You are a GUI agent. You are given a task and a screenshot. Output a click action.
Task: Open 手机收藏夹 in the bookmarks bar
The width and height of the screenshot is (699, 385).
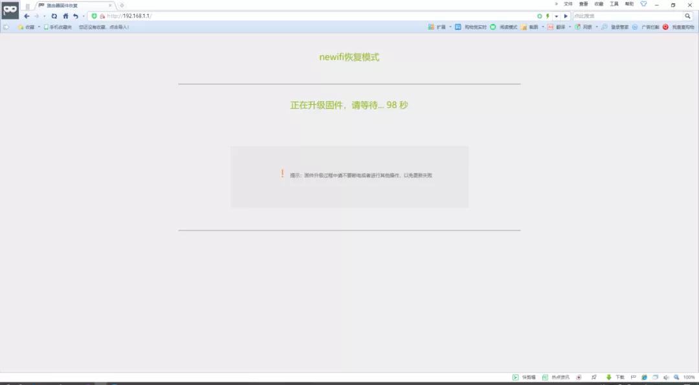point(58,27)
